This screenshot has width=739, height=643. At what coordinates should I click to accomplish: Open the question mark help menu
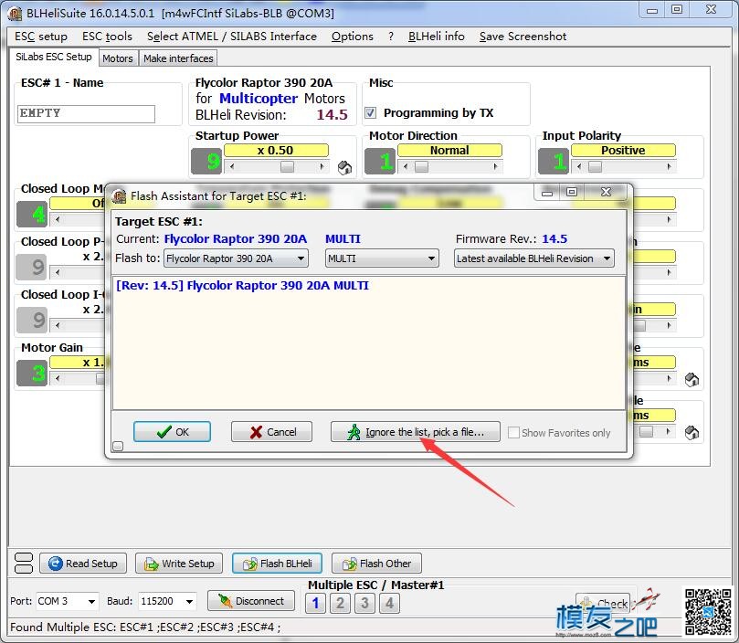click(x=391, y=37)
